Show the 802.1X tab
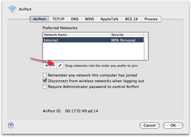 [132, 19]
